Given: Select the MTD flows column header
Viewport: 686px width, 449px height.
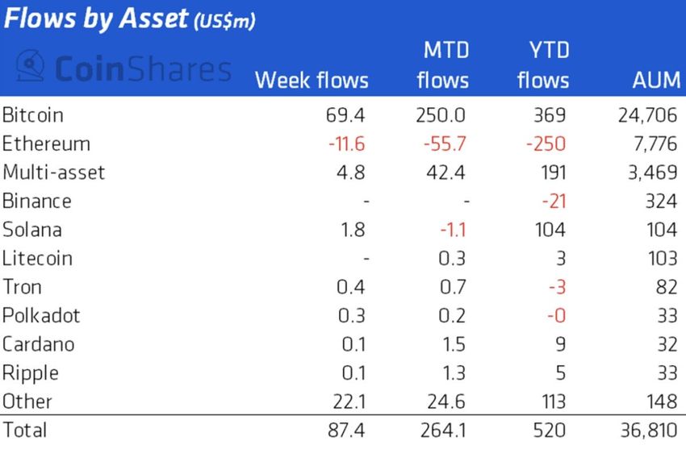Looking at the screenshot, I should pyautogui.click(x=444, y=66).
